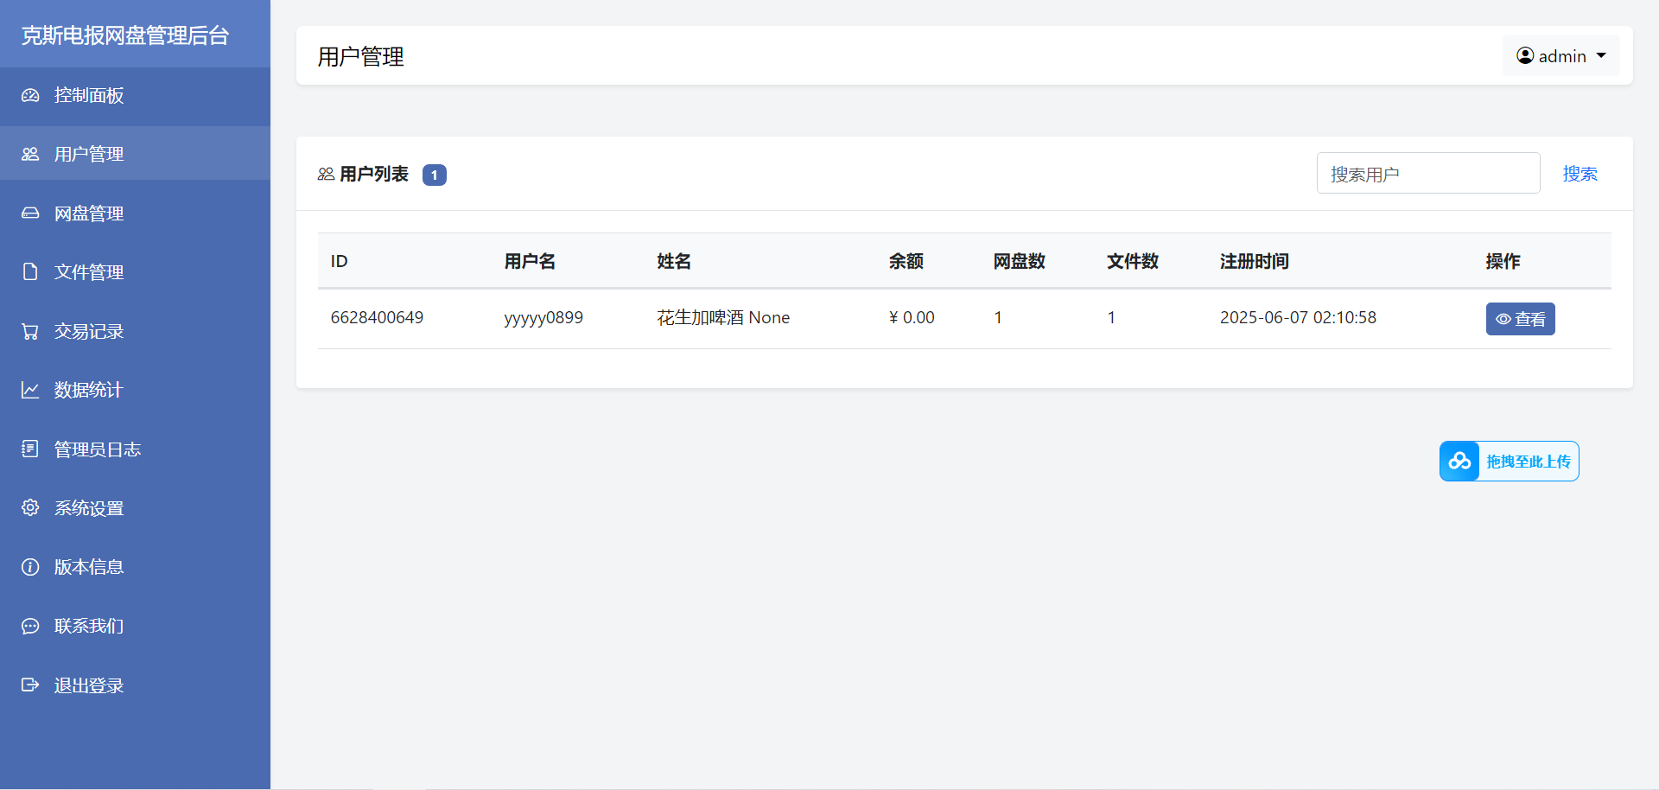1659x790 pixels.
Task: Select the 控制面板 dashboard icon
Action: tap(31, 96)
